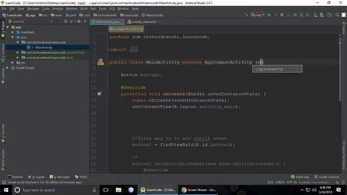Viewport: 347px width, 195px height.
Task: Open the TODO tool window
Action: point(81,177)
